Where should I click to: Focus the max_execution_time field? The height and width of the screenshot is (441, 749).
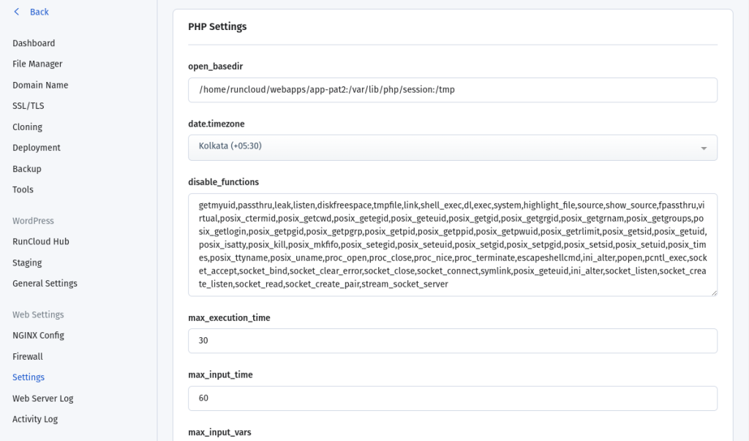click(452, 341)
